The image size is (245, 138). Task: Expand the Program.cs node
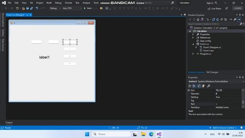pyautogui.click(x=193, y=54)
